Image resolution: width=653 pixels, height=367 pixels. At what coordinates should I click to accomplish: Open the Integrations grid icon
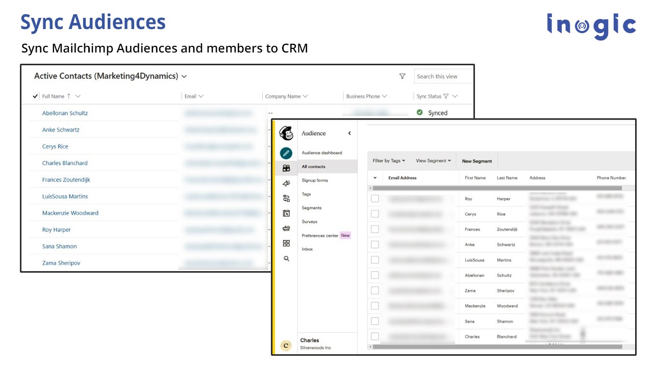point(286,243)
